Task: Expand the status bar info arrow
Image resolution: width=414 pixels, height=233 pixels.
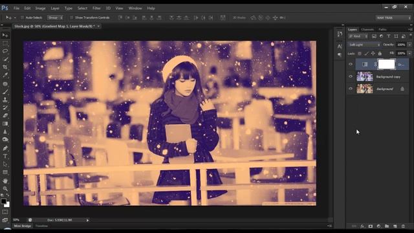Action: pos(88,220)
